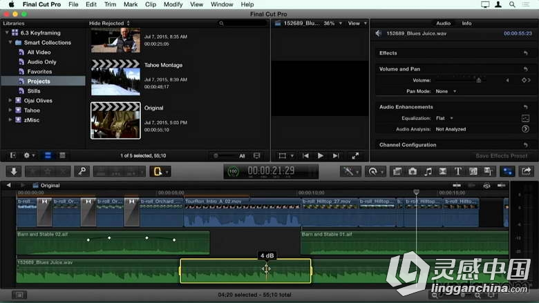Reset Channel Configuration section
539x303 pixels.
point(526,145)
